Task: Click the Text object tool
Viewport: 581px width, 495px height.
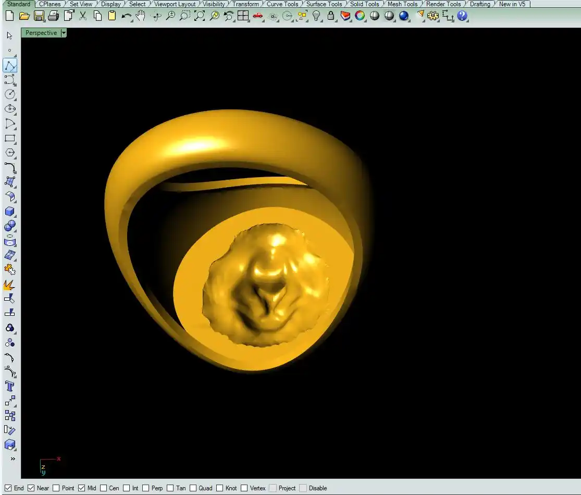Action: click(x=10, y=386)
